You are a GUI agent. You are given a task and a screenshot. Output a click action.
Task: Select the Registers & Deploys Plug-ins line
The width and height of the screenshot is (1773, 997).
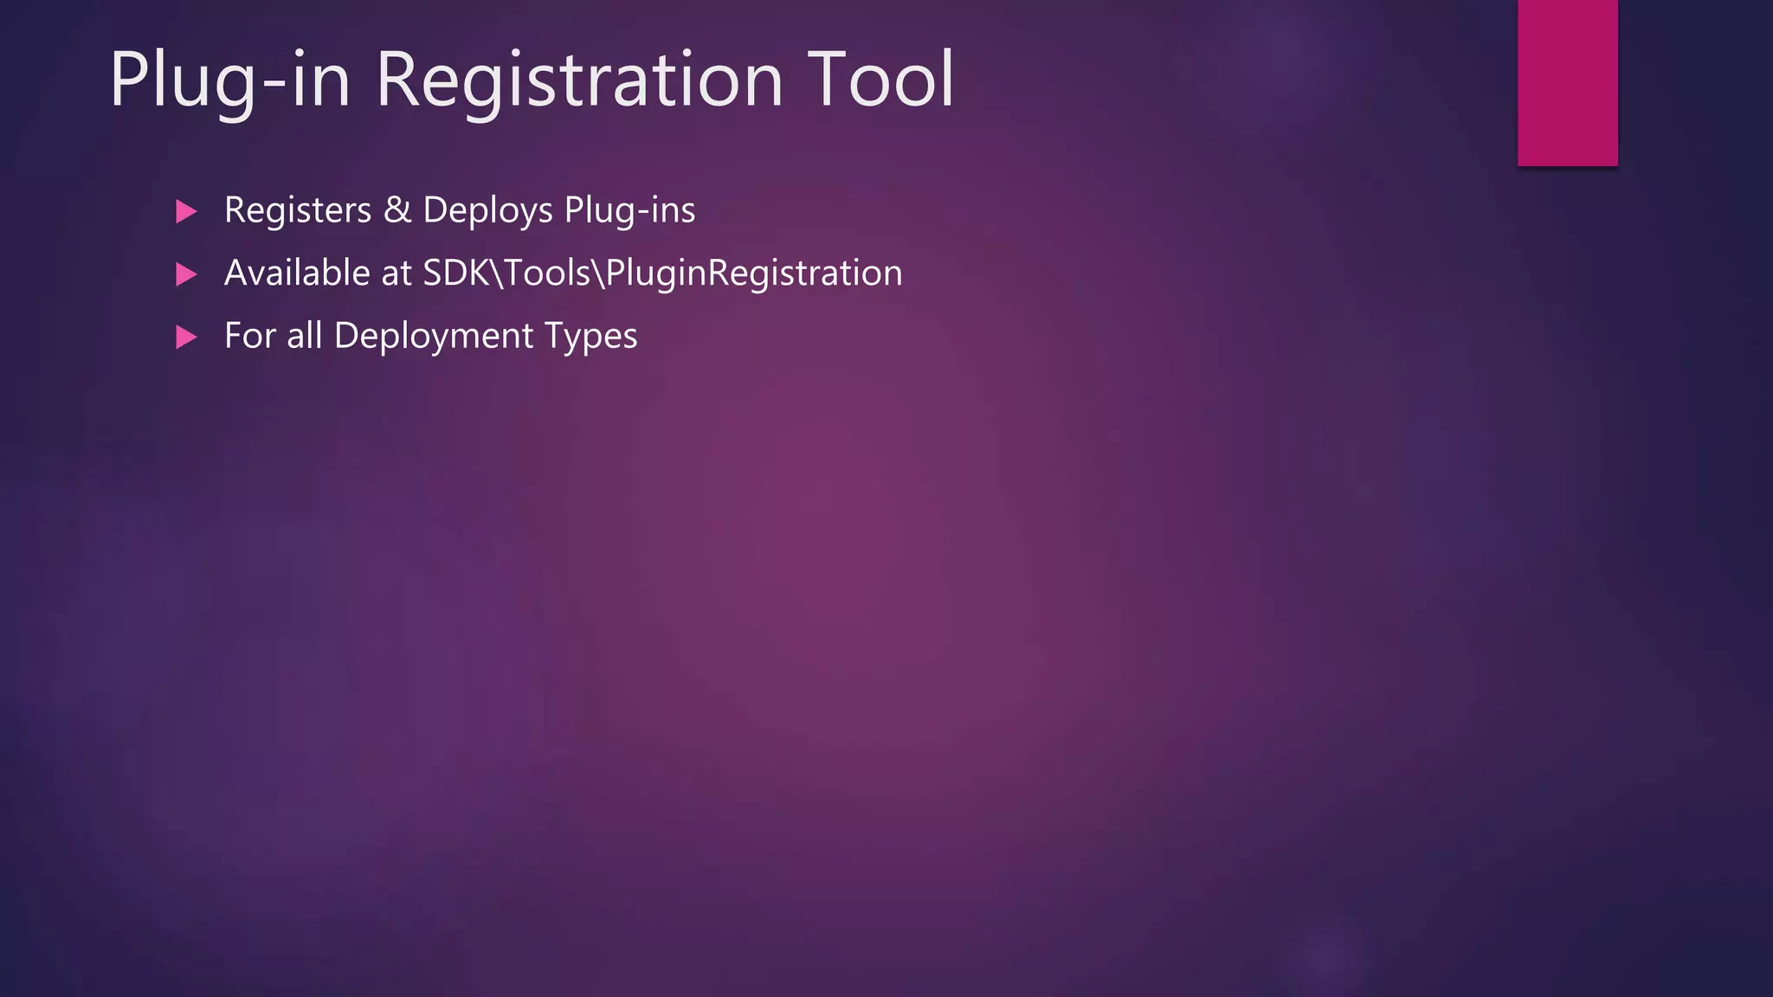459,210
